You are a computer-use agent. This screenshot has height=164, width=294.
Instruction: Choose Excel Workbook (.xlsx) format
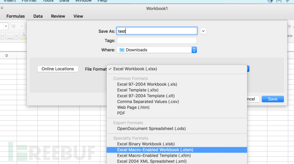177,69
